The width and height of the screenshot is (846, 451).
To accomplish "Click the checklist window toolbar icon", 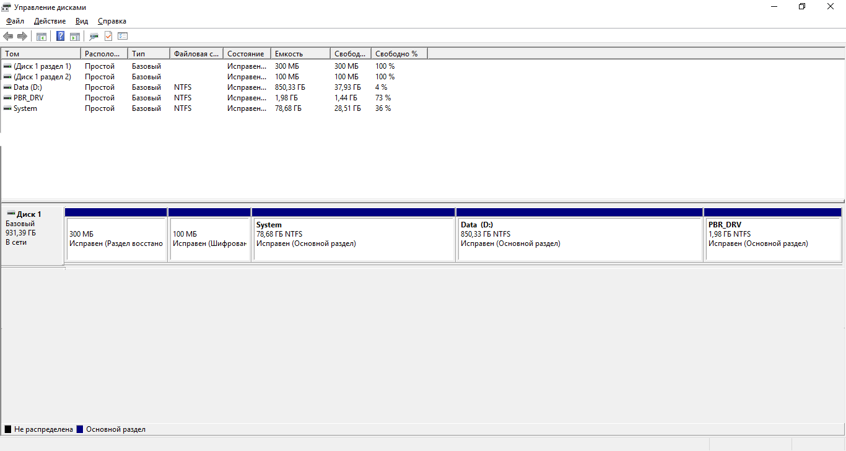I will point(123,36).
